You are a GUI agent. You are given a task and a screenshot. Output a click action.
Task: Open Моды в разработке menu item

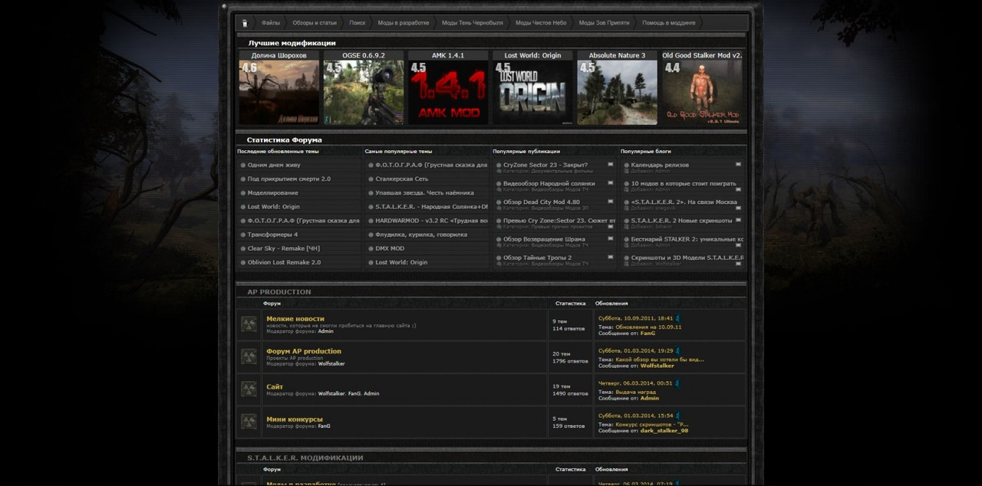(x=404, y=23)
